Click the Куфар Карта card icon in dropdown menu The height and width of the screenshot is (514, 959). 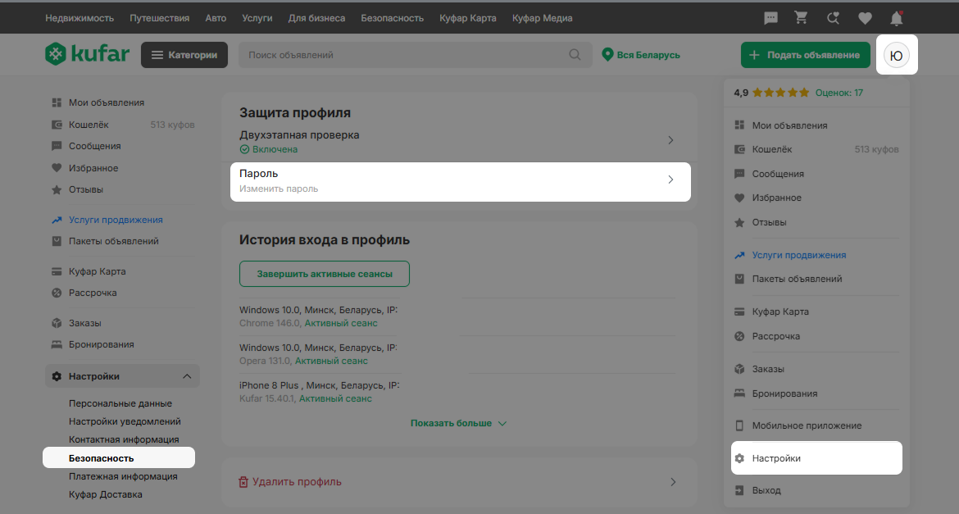point(739,312)
